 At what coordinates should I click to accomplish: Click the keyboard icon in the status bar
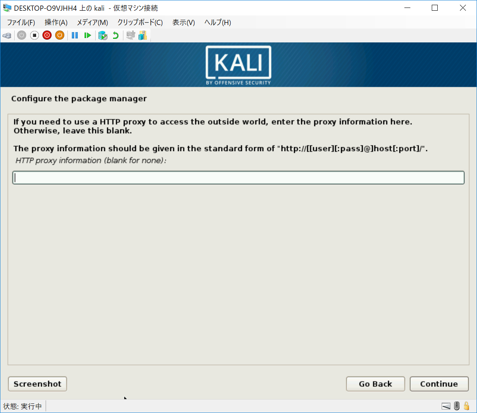(446, 406)
